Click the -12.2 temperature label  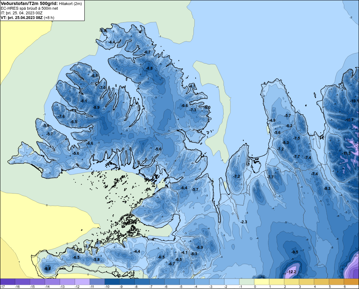tap(292, 272)
